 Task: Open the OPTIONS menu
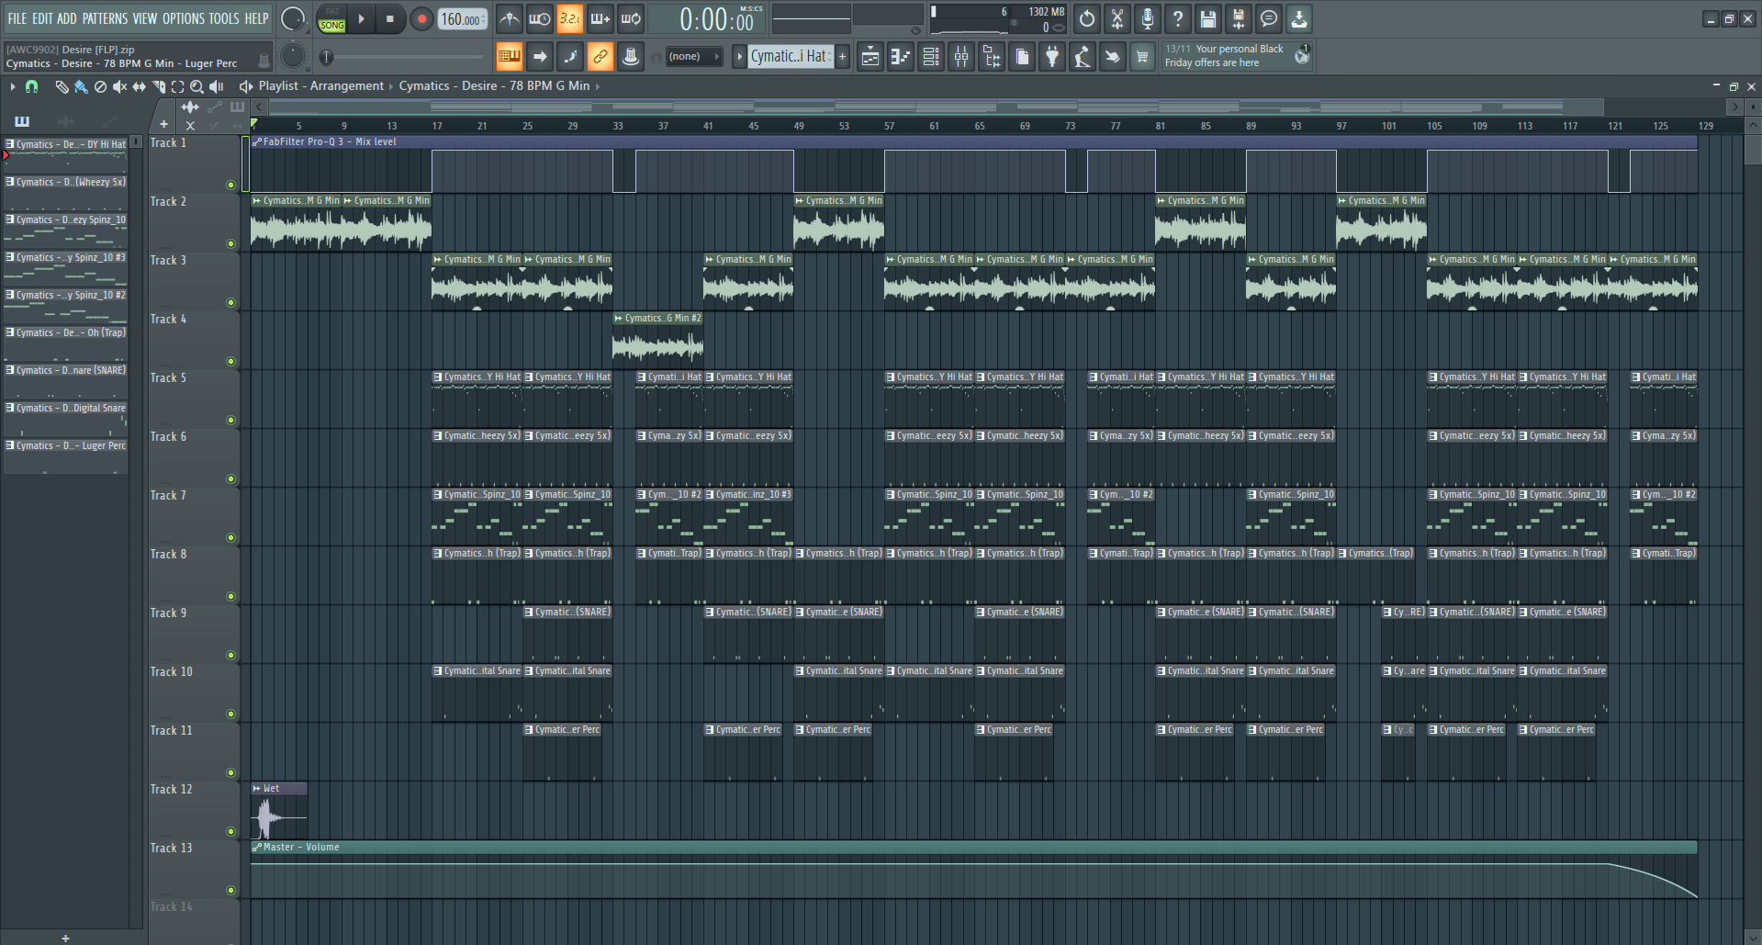point(184,18)
